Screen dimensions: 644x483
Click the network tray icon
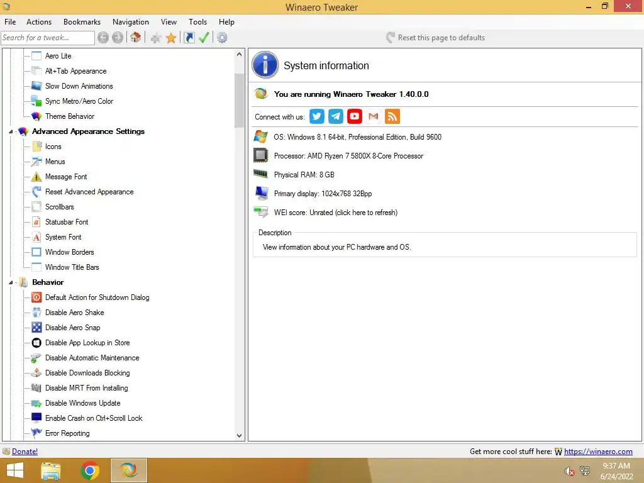585,471
